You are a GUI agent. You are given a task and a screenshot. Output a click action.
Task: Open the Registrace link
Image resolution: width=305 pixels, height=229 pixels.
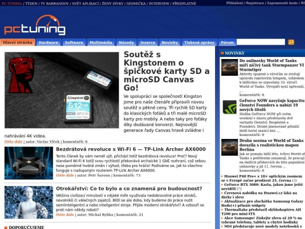[x=255, y=3]
